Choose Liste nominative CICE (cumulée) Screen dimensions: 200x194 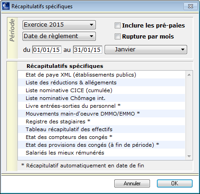(101, 90)
